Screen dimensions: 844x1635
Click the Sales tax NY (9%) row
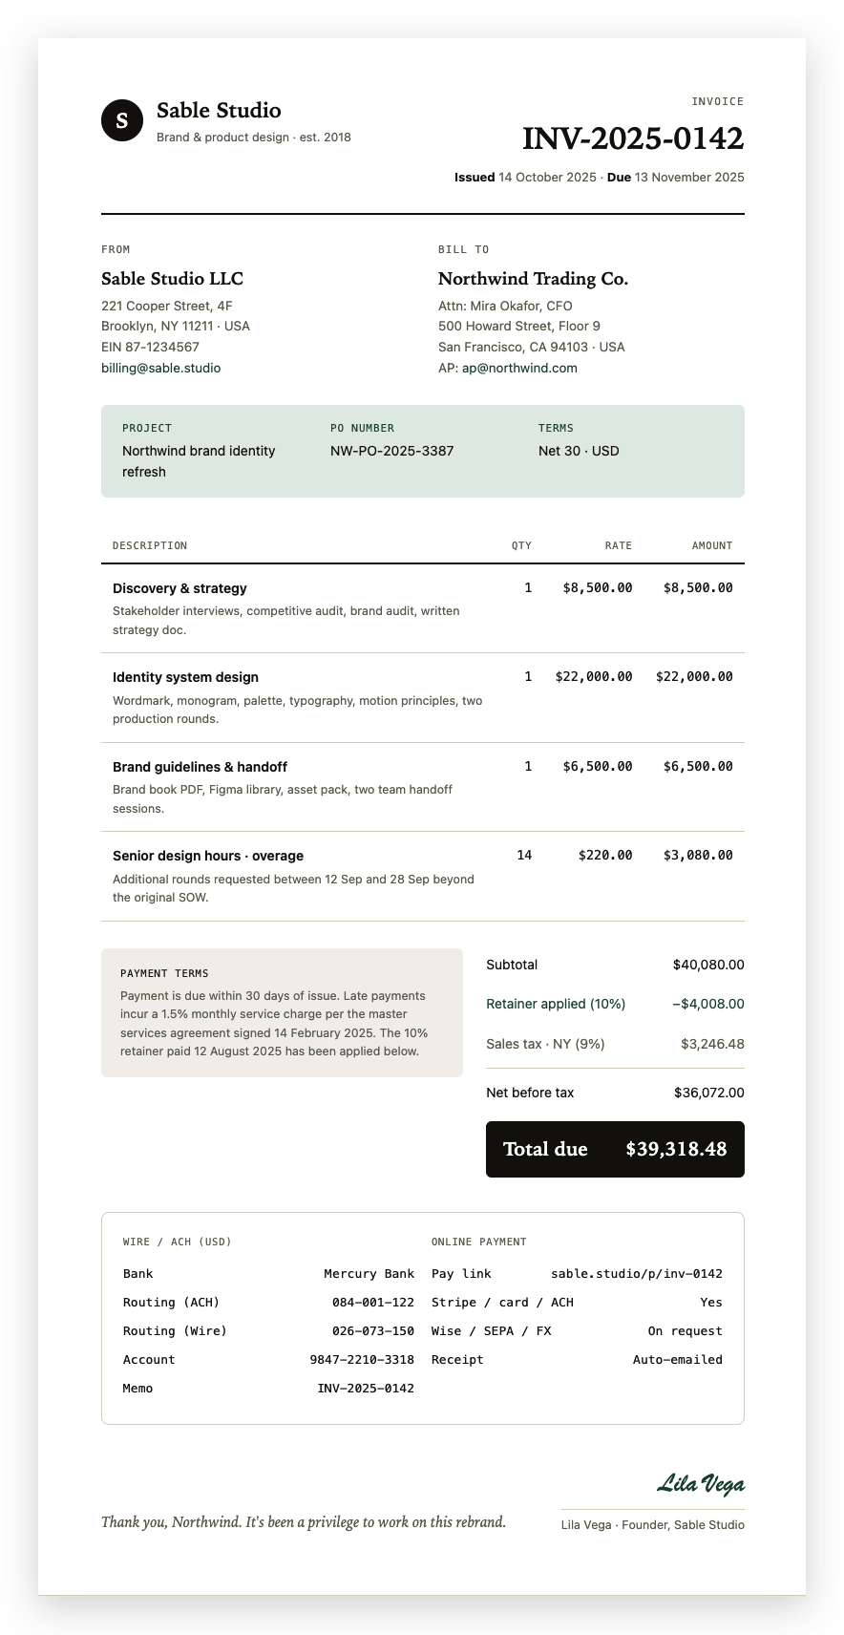(x=615, y=1044)
